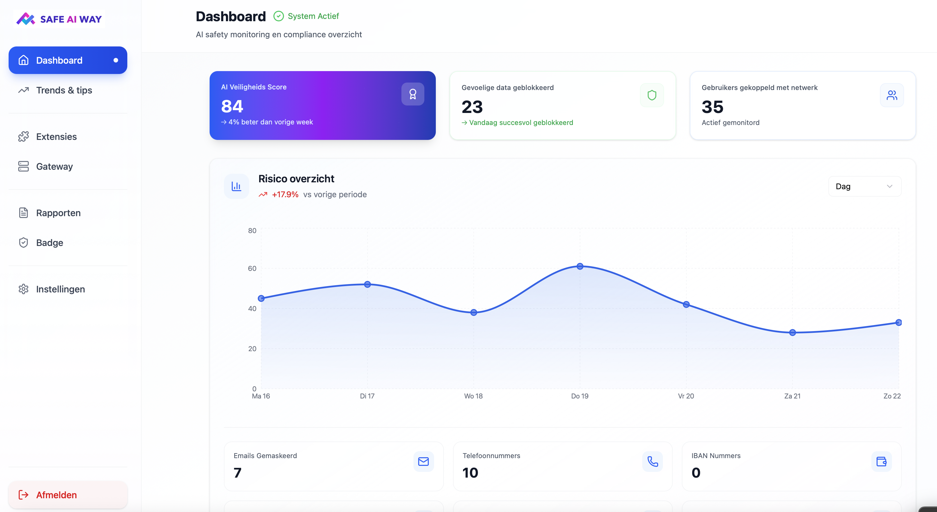Open Instellingen settings
Viewport: 937px width, 512px height.
click(x=60, y=290)
